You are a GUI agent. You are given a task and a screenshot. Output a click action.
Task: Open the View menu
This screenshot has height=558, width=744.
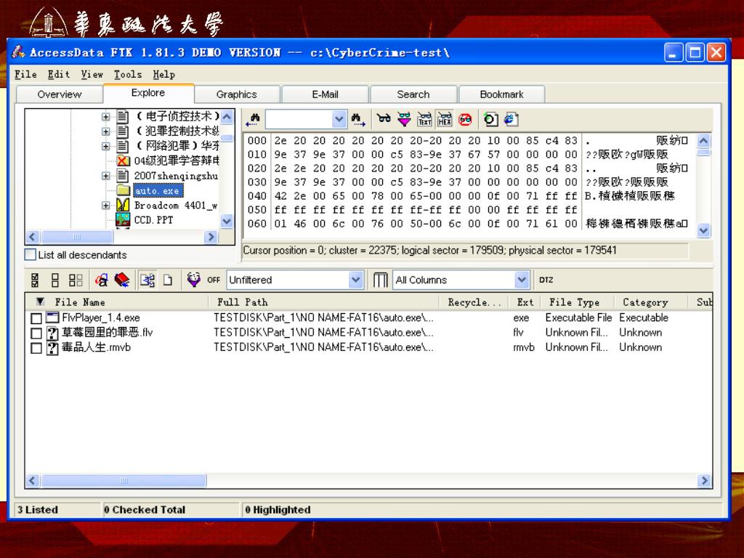point(92,75)
